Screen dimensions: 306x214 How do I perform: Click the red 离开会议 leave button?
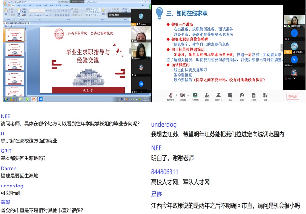pyautogui.click(x=293, y=96)
